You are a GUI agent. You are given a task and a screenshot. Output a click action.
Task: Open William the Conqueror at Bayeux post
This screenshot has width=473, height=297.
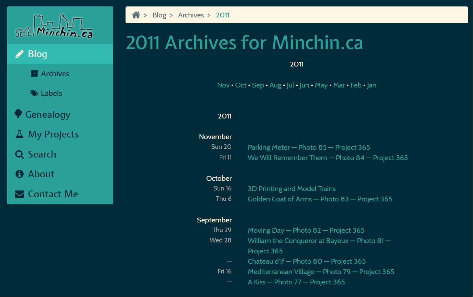pos(319,246)
